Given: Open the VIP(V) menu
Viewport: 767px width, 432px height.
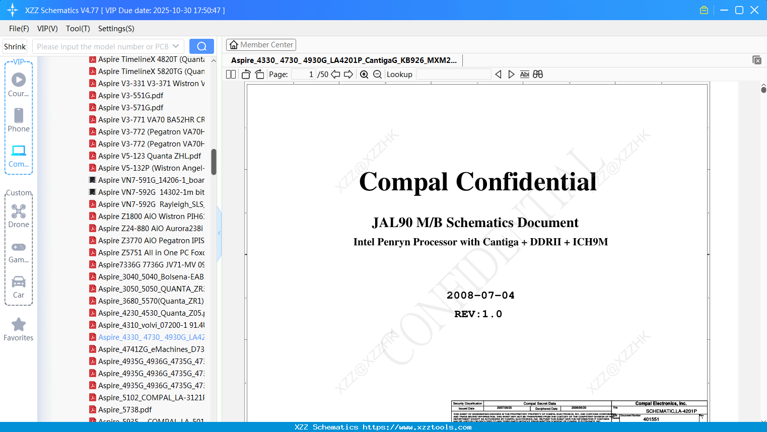Looking at the screenshot, I should [47, 29].
